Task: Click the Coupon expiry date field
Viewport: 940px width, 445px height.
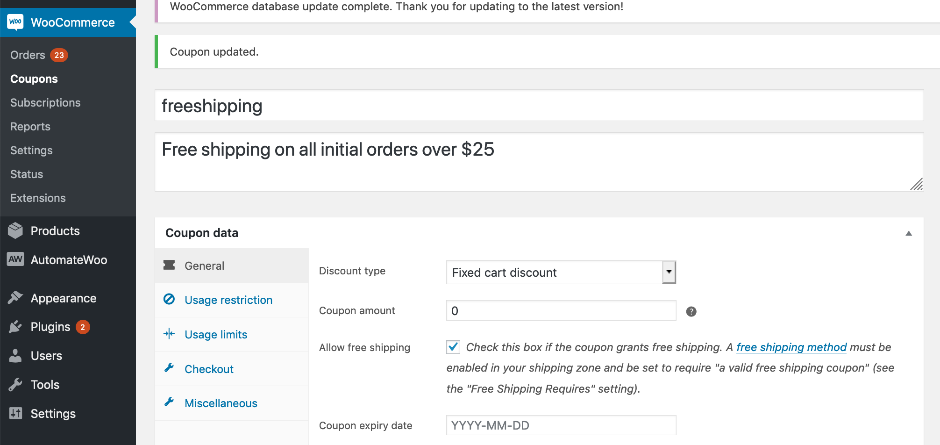Action: click(561, 425)
